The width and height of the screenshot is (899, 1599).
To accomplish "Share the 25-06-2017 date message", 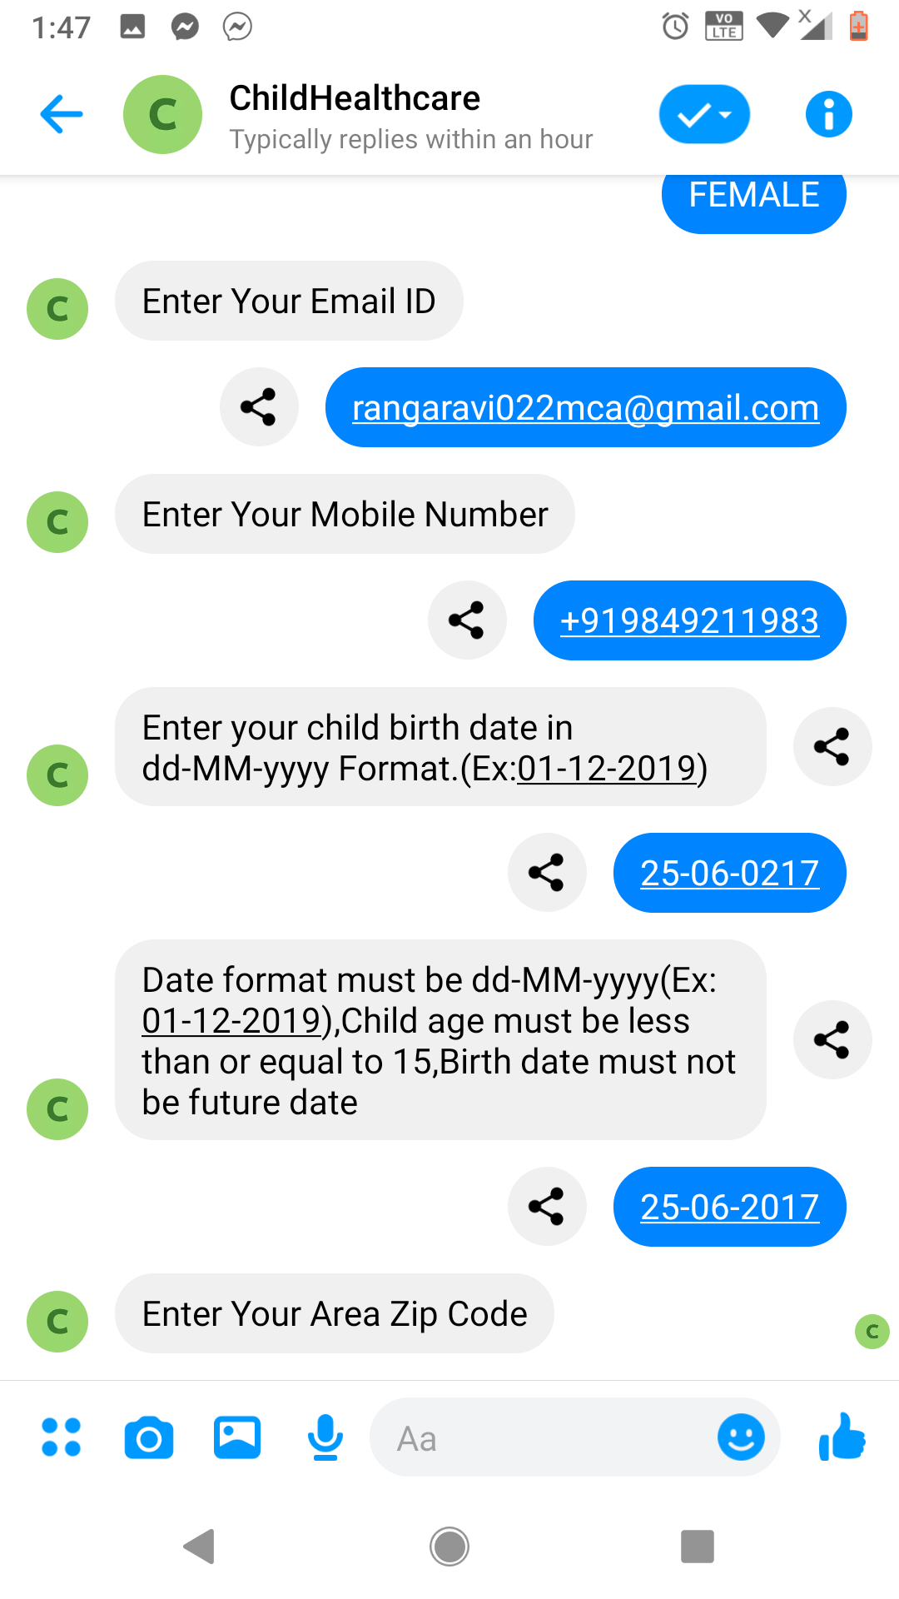I will tap(547, 1207).
